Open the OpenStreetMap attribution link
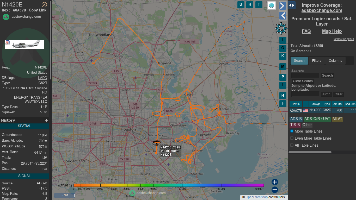Image resolution: width=356 pixels, height=200 pixels. (256, 197)
